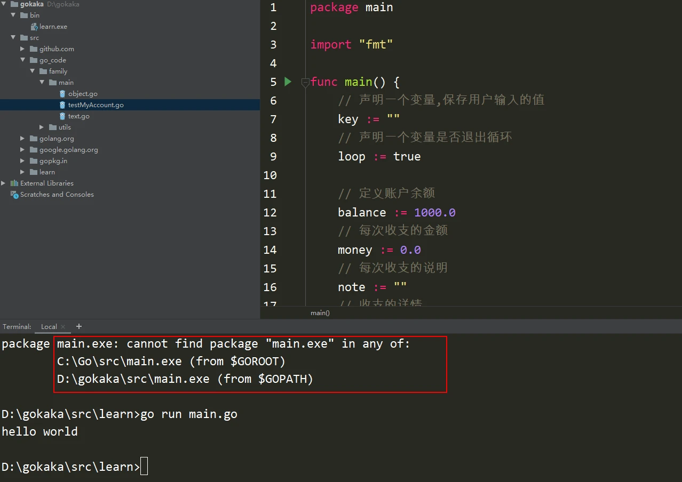
Task: Click the main() breadcrumb below the editor
Action: 320,313
